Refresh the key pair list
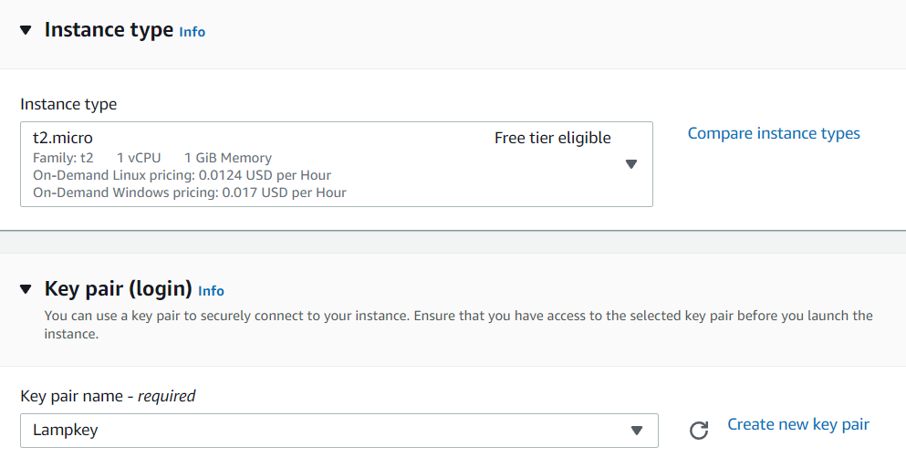 (699, 431)
